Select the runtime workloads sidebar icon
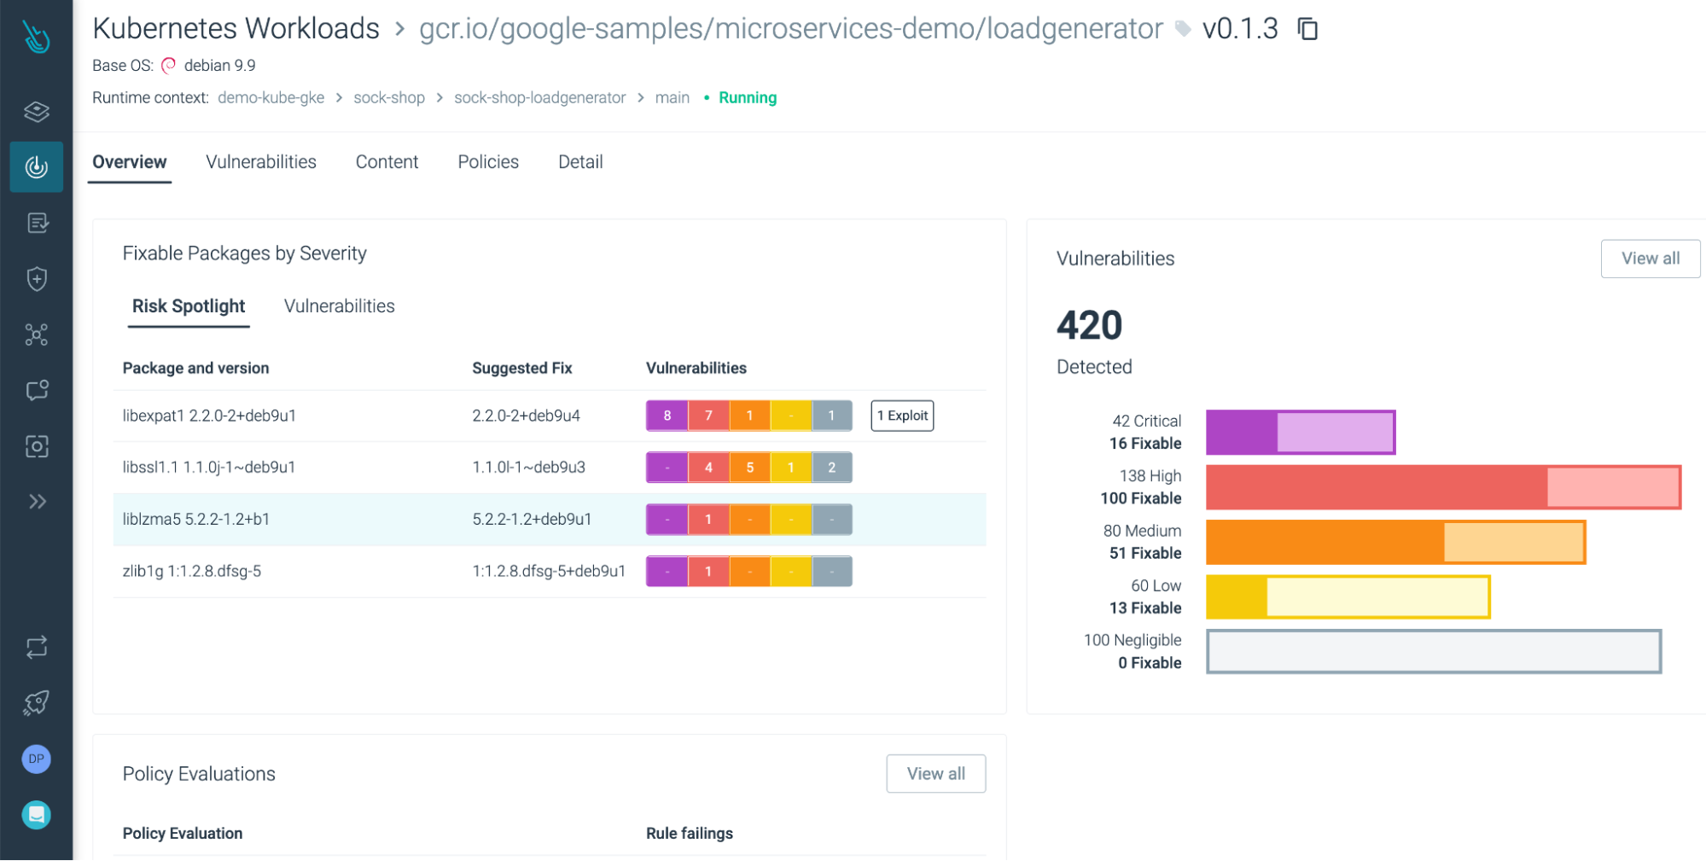 [36, 166]
